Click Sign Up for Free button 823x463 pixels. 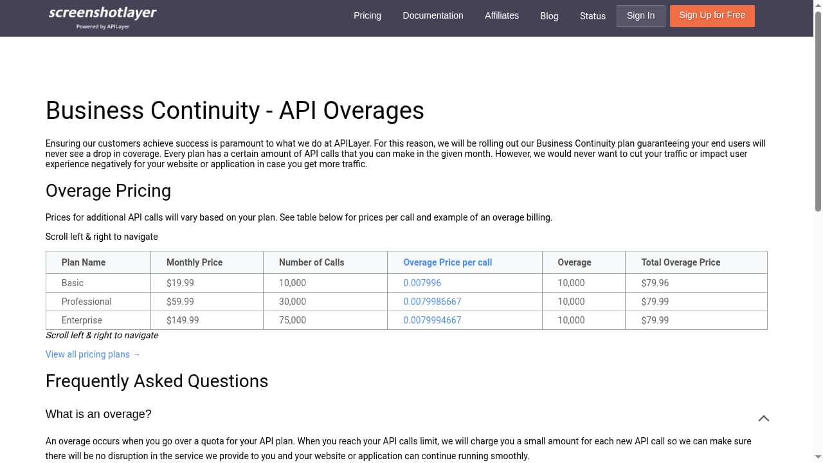click(712, 16)
